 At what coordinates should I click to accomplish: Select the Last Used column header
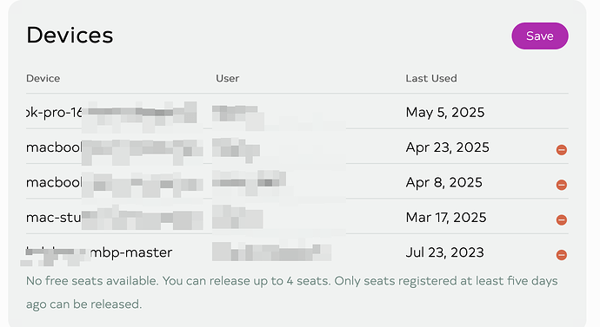click(431, 78)
